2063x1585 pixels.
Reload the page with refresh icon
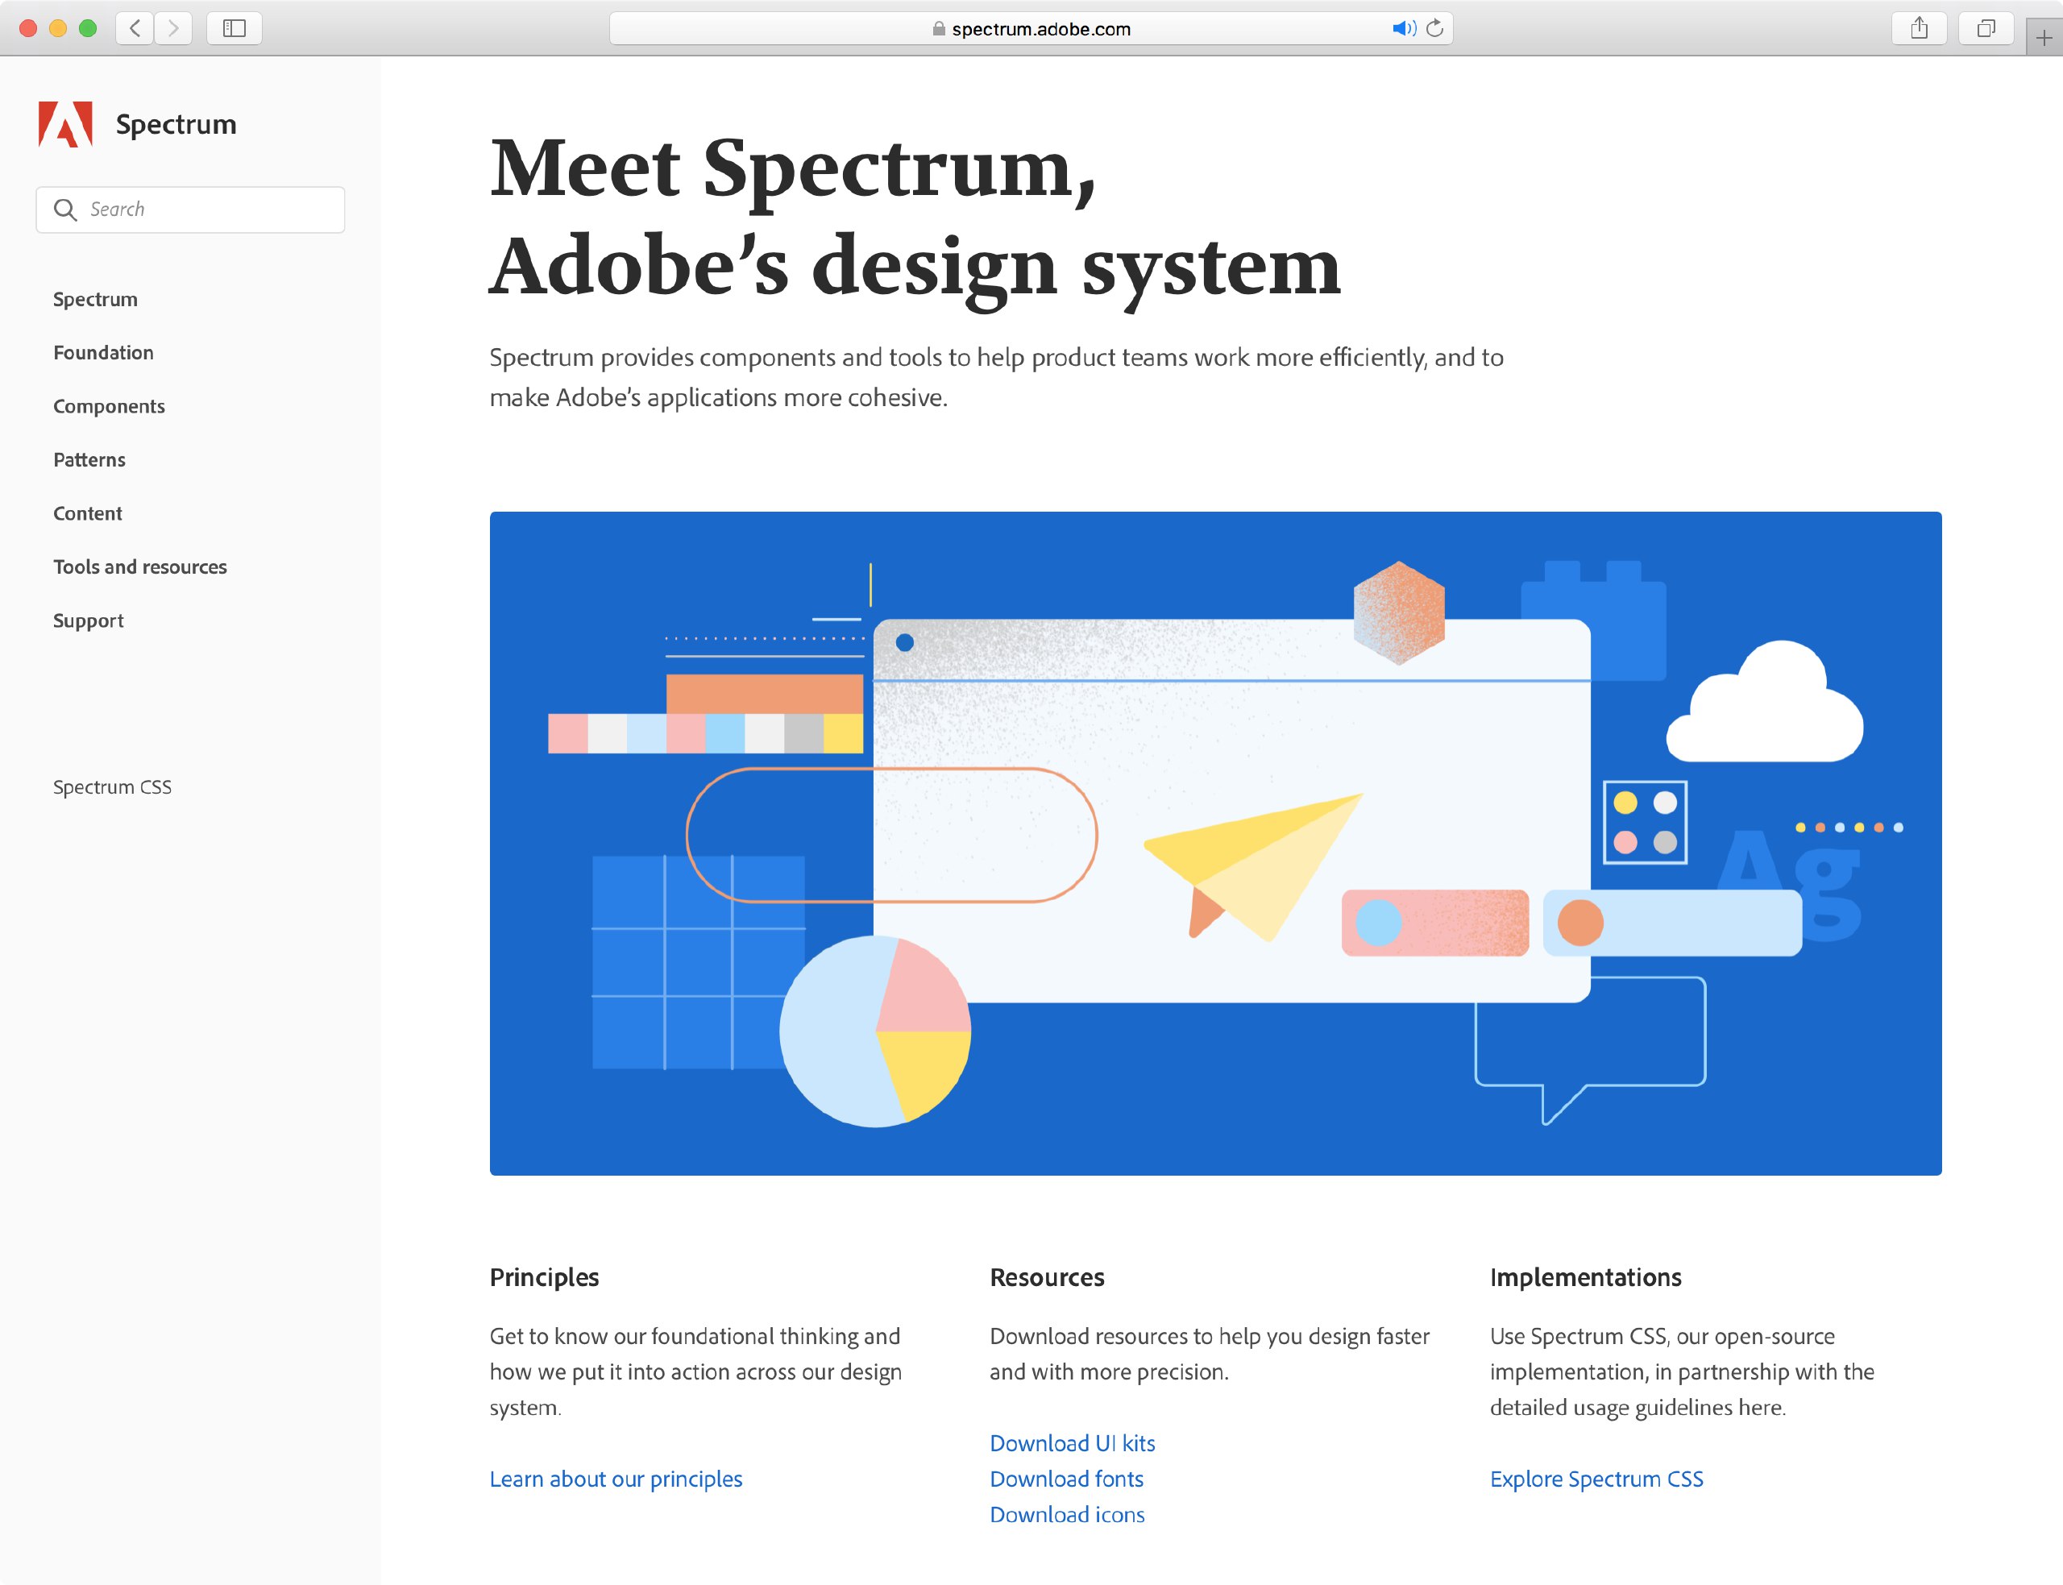(x=1434, y=28)
